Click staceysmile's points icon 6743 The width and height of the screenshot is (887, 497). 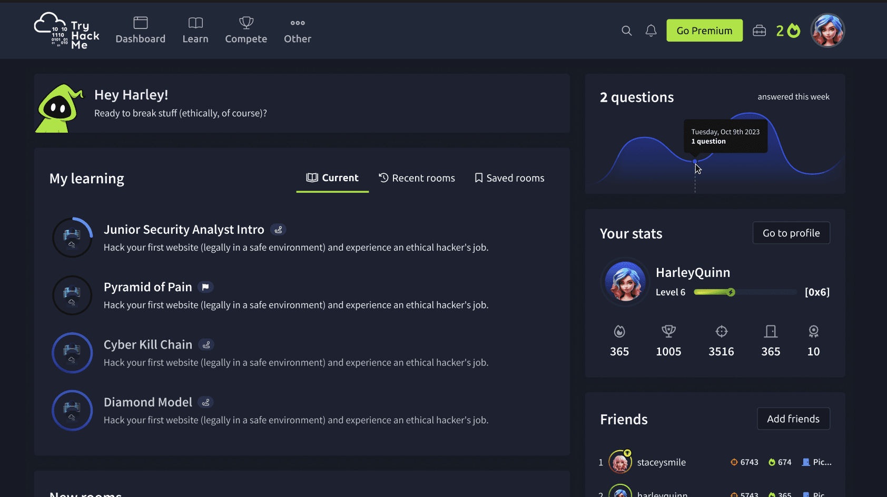[x=734, y=462]
